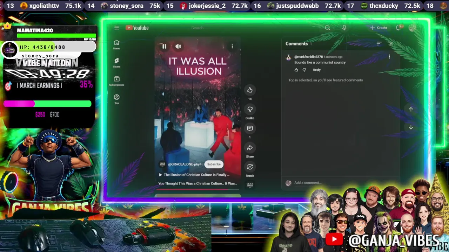Image resolution: width=449 pixels, height=252 pixels.
Task: Reply to markfranklin5278's comment
Action: (x=317, y=70)
